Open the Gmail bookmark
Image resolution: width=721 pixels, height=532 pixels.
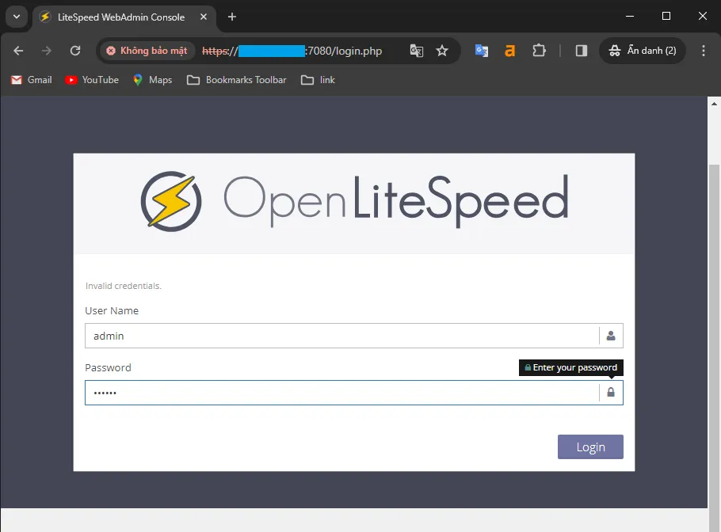click(31, 80)
